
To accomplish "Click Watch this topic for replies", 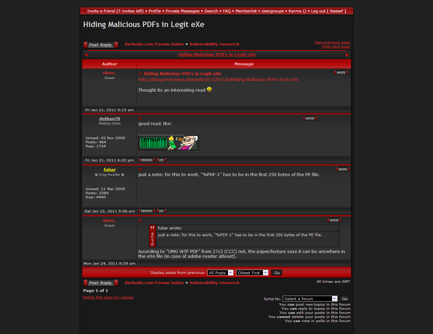I will click(x=108, y=297).
